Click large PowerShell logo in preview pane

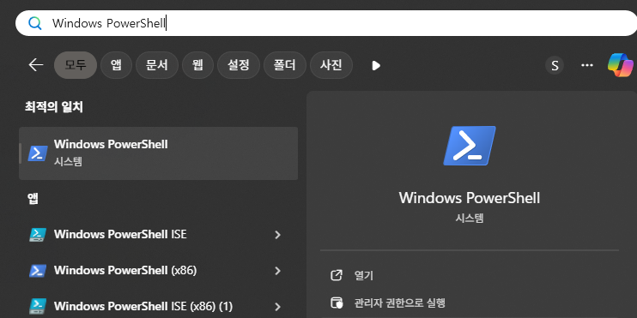click(x=470, y=145)
